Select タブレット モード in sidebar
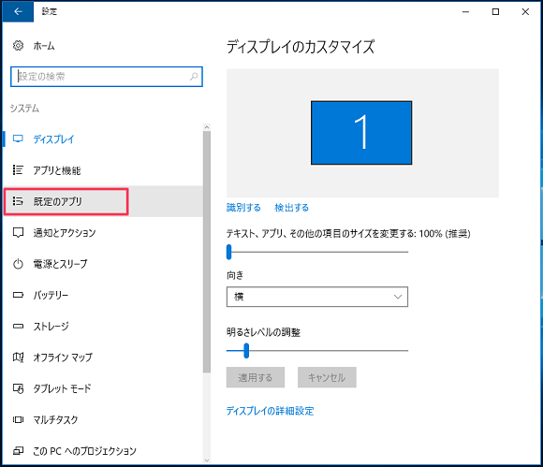Image resolution: width=543 pixels, height=467 pixels. tap(103, 388)
